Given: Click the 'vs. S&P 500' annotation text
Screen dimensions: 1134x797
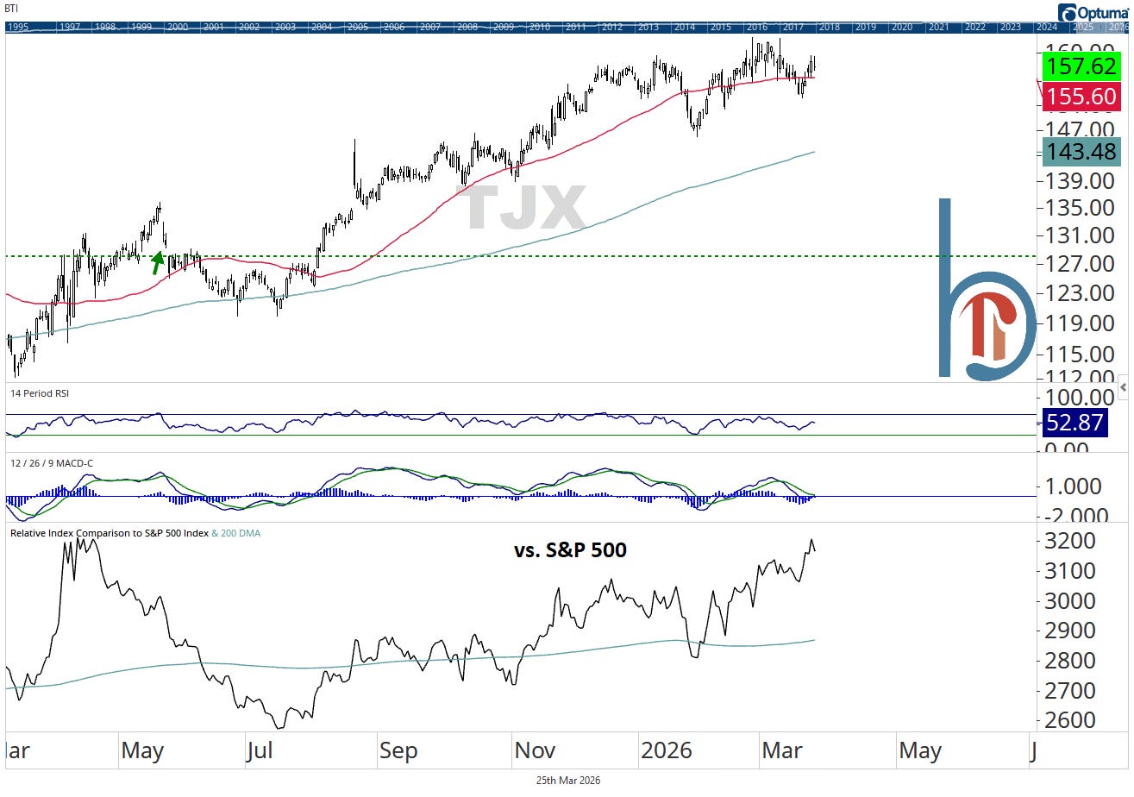Looking at the screenshot, I should click(570, 549).
